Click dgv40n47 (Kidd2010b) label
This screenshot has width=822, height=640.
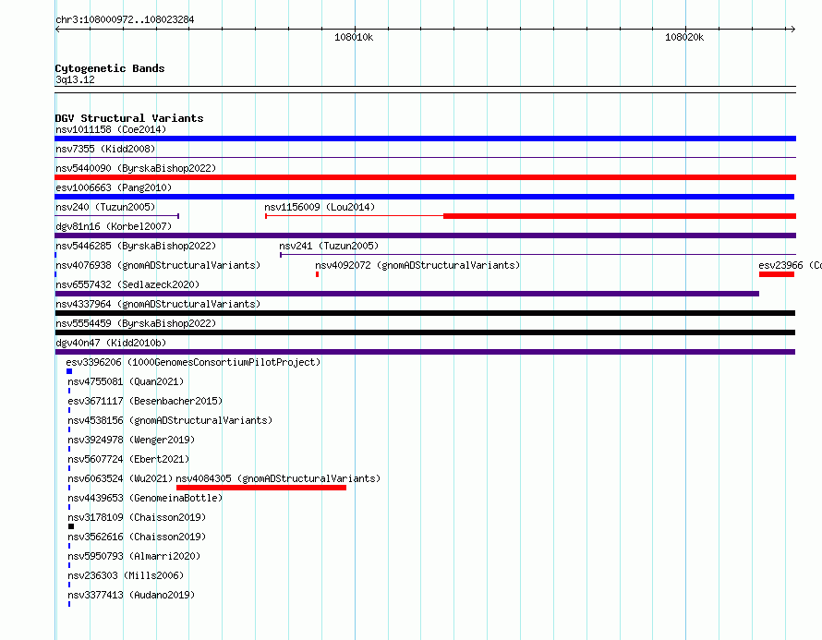coord(111,343)
